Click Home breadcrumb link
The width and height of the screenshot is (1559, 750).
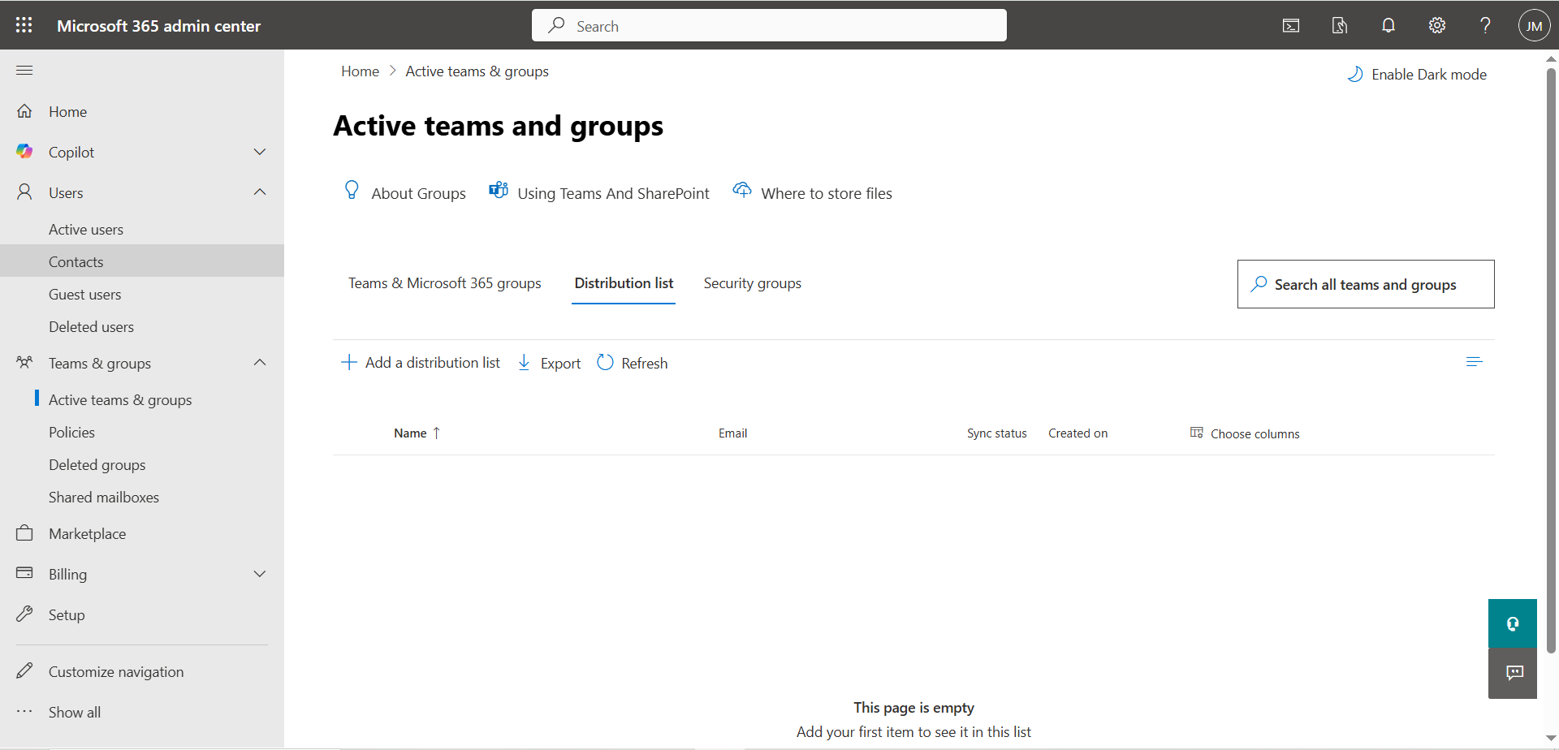tap(360, 71)
